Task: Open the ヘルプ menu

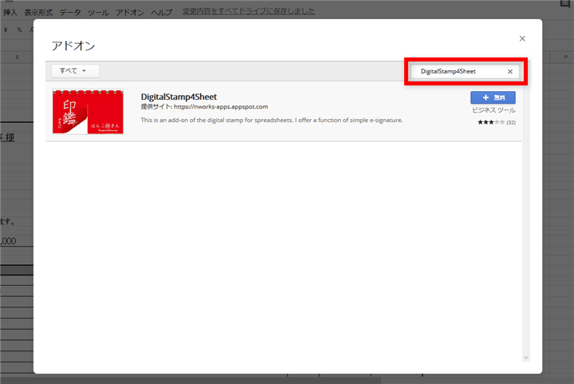Action: [x=162, y=12]
